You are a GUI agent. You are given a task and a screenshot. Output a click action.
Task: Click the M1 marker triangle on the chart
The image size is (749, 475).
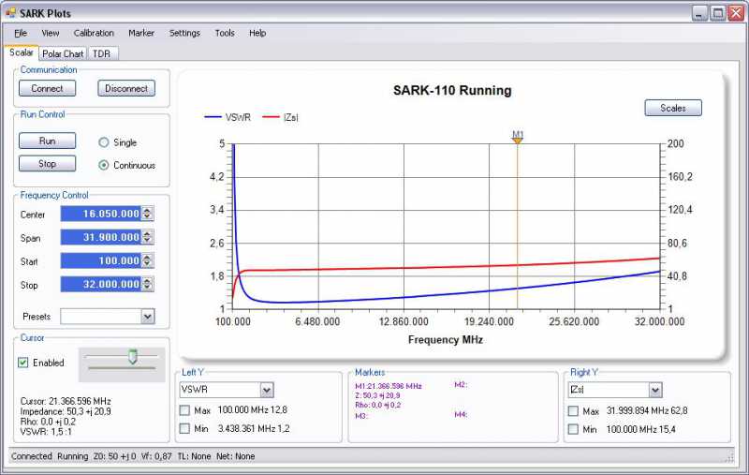click(518, 141)
